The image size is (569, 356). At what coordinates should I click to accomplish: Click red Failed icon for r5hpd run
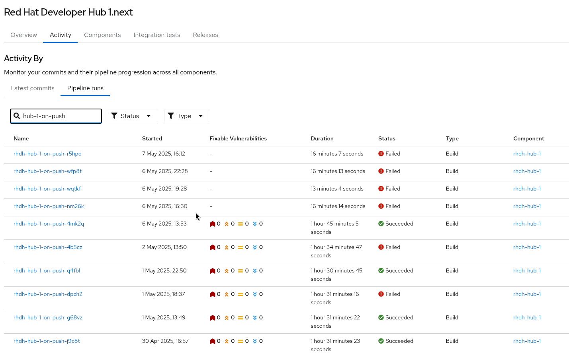pyautogui.click(x=381, y=154)
